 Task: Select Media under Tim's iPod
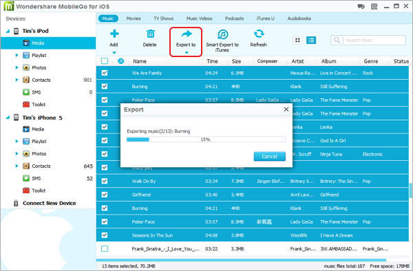click(x=48, y=43)
